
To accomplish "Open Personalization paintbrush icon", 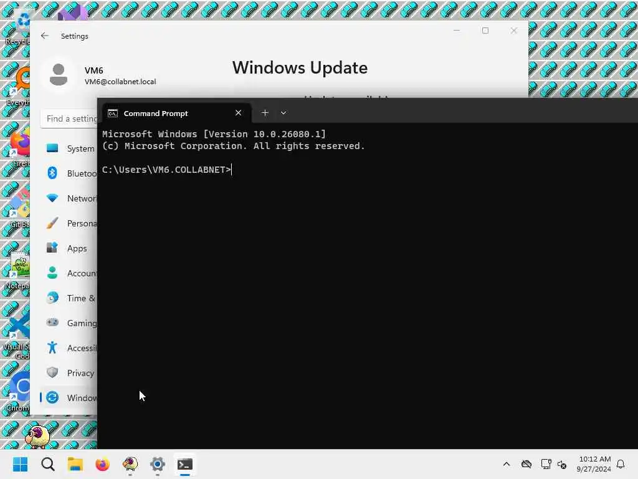I will (52, 223).
